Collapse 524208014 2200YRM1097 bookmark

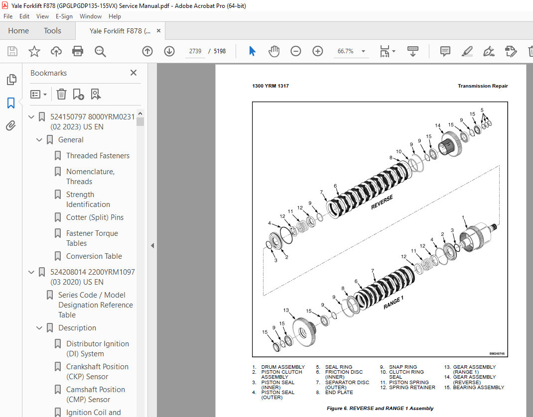(31, 272)
